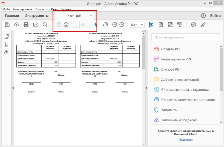Open attachments paperclip panel icon
224x147 pixels.
(x=6, y=52)
